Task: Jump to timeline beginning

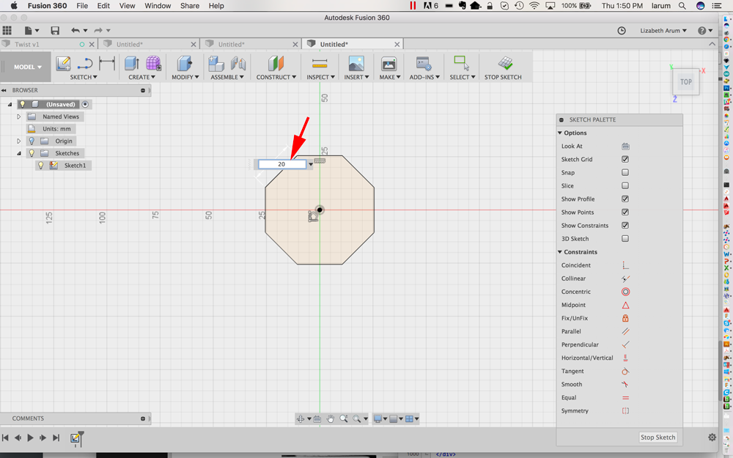Action: (5, 438)
